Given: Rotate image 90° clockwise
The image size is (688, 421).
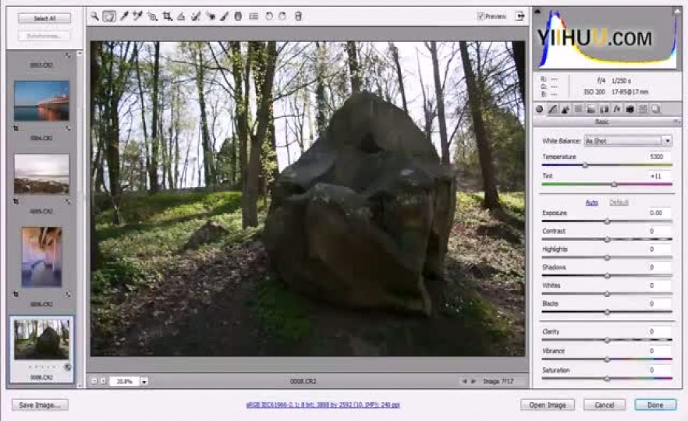Looking at the screenshot, I should [x=282, y=16].
